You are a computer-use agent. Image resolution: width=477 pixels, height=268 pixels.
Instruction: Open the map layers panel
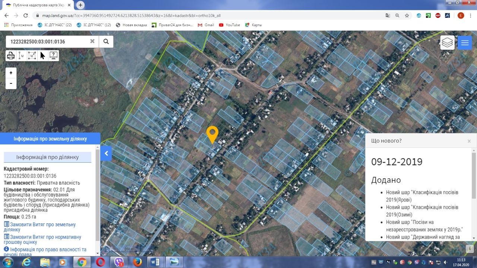(x=447, y=43)
